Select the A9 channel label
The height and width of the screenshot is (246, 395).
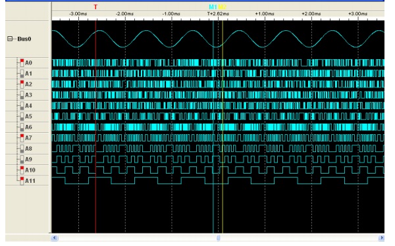[28, 159]
